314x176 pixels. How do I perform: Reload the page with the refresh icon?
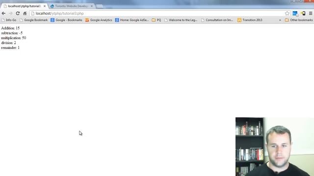tap(18, 13)
